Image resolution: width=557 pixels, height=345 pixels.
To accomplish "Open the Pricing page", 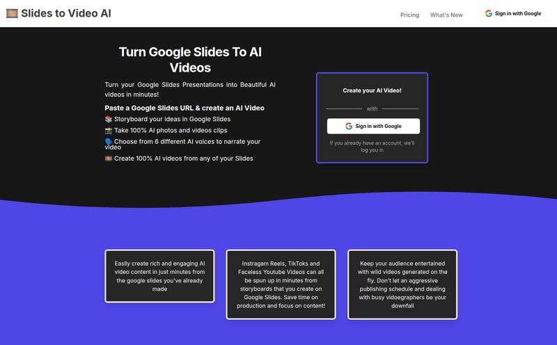I will 409,15.
